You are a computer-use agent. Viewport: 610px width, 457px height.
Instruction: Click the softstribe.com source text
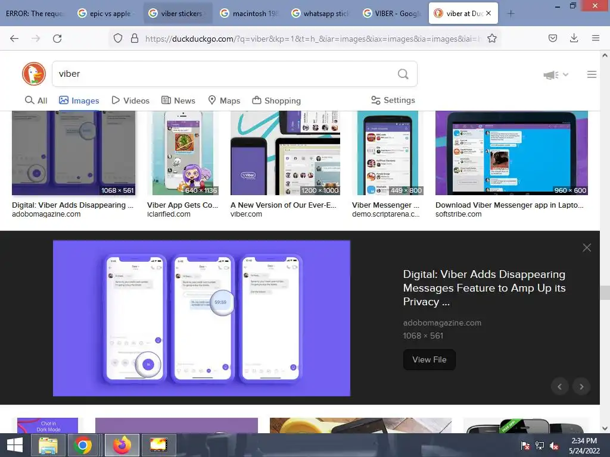(x=458, y=214)
